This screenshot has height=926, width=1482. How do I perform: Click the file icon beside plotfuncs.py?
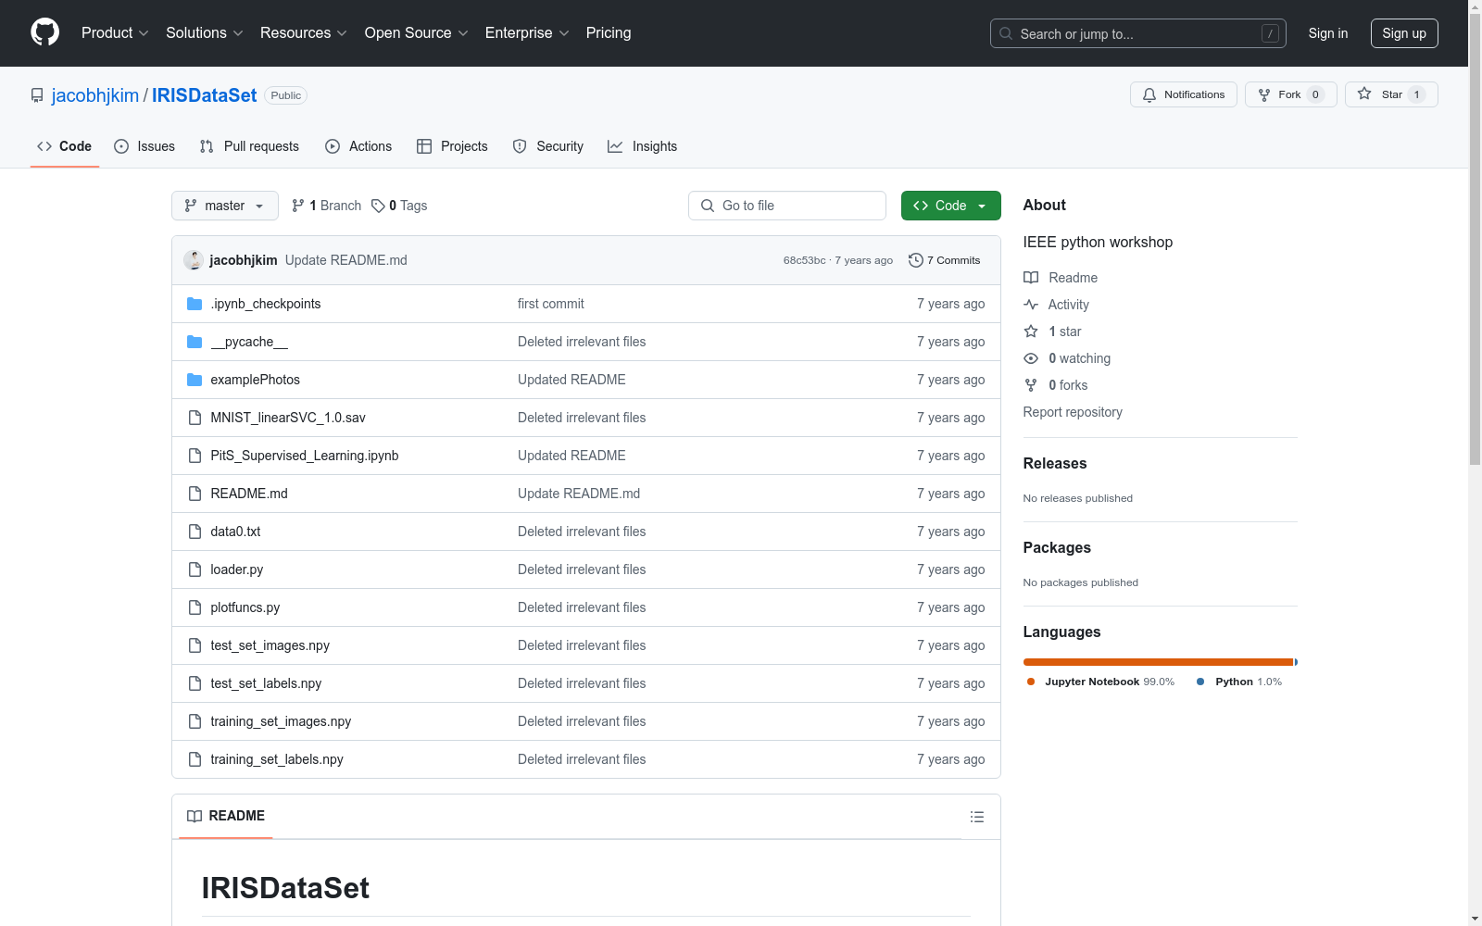[195, 607]
